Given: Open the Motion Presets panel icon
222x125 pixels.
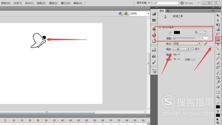Looking at the screenshot, I should (154, 62).
